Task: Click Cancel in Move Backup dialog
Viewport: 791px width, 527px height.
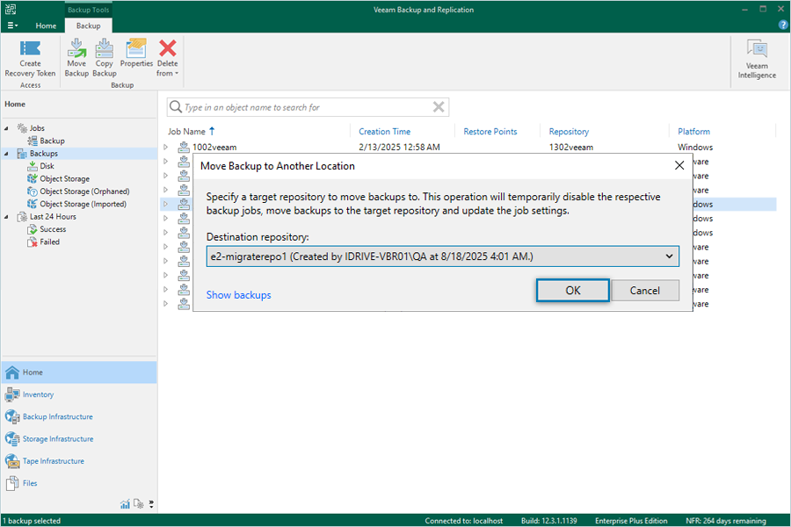Action: tap(645, 291)
